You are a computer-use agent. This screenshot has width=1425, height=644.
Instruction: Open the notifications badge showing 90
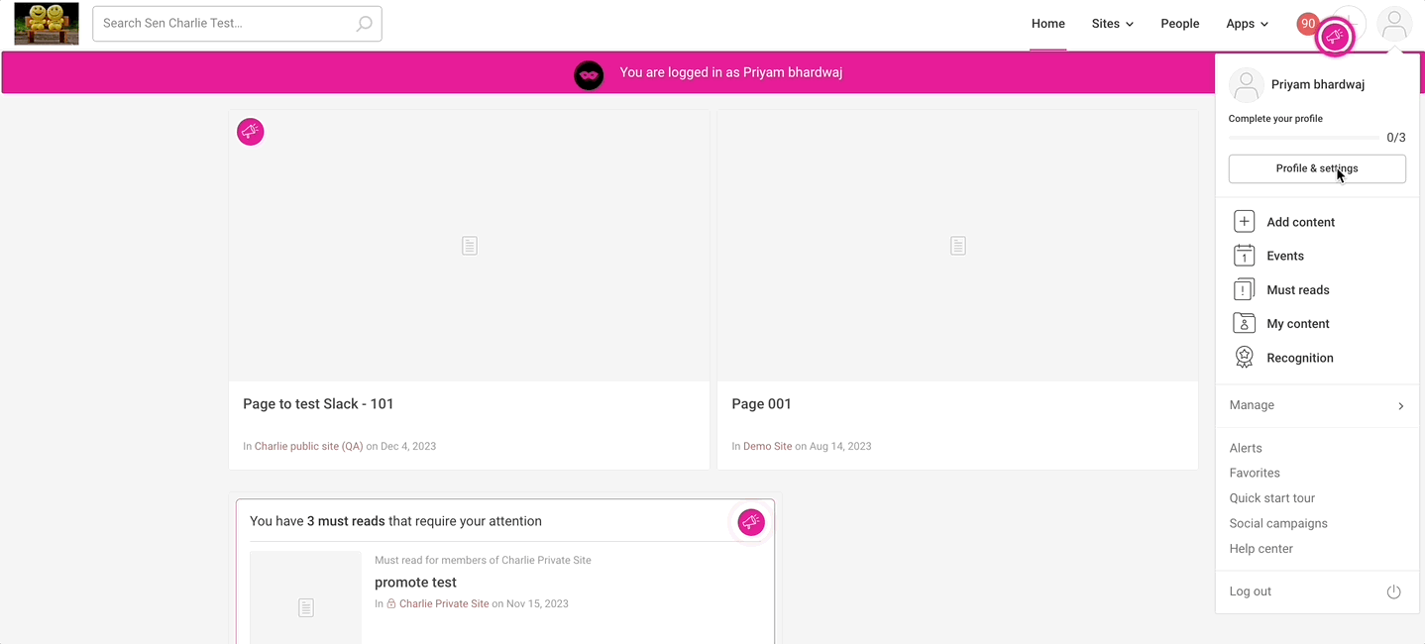[1307, 22]
